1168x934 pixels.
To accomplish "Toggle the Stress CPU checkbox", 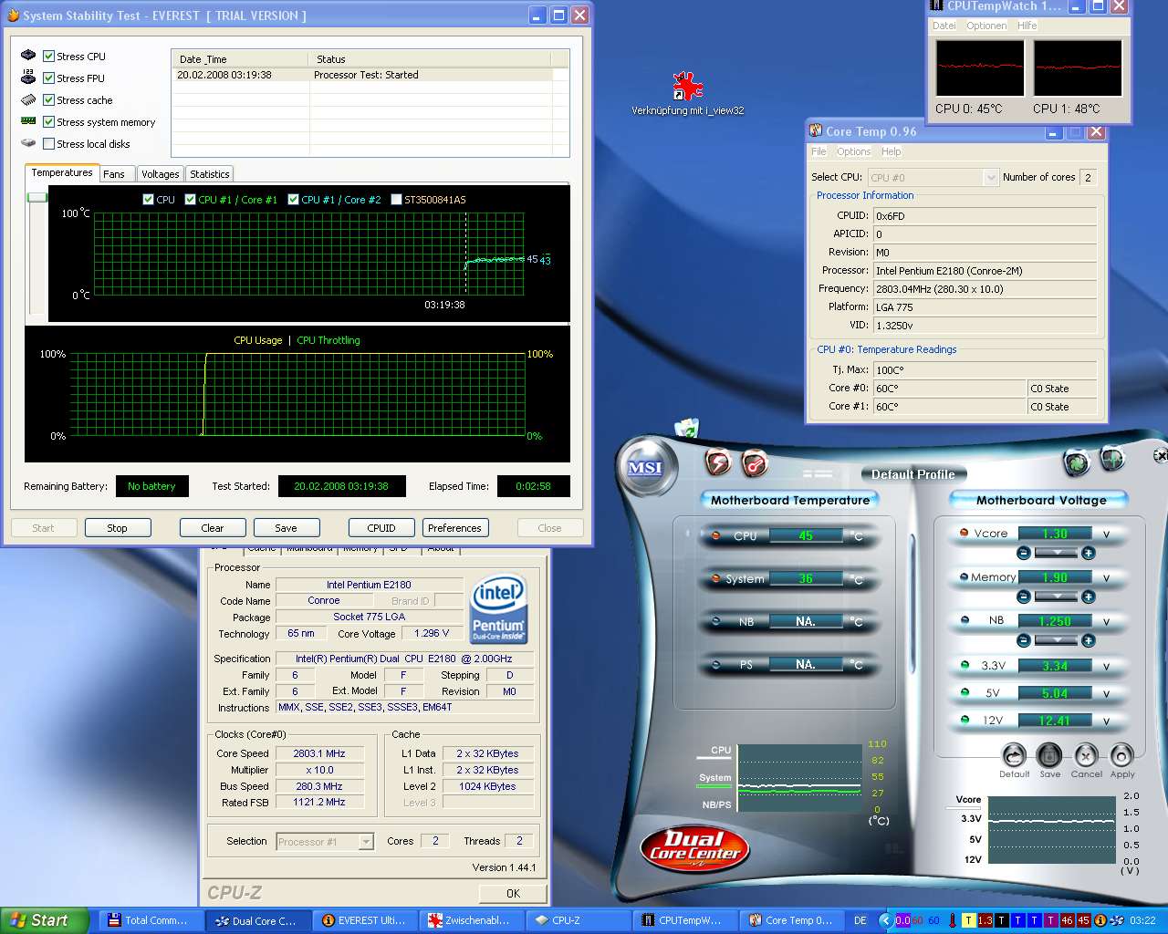I will 49,57.
